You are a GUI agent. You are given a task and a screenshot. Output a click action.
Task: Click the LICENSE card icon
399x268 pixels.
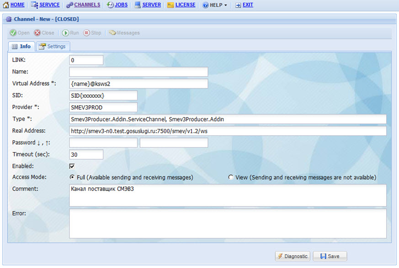(170, 5)
